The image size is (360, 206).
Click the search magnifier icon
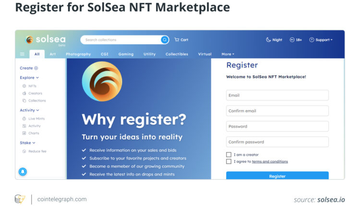[x=165, y=40]
